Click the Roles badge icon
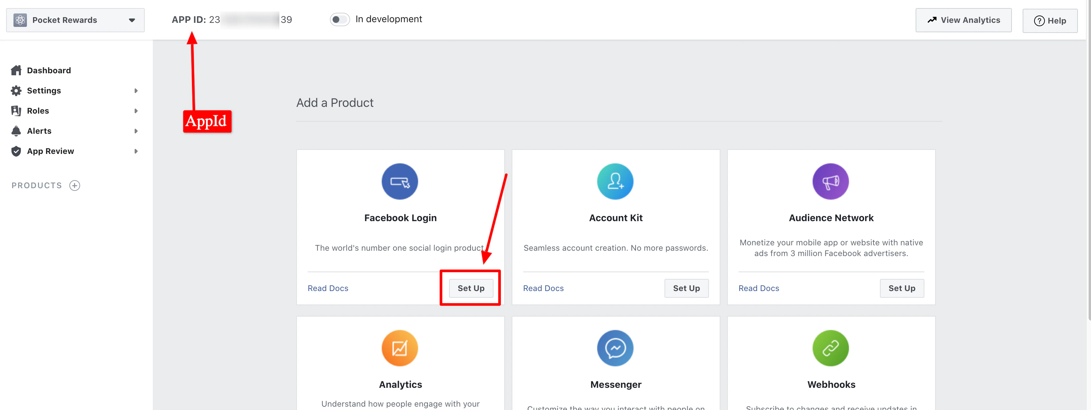 (x=16, y=111)
